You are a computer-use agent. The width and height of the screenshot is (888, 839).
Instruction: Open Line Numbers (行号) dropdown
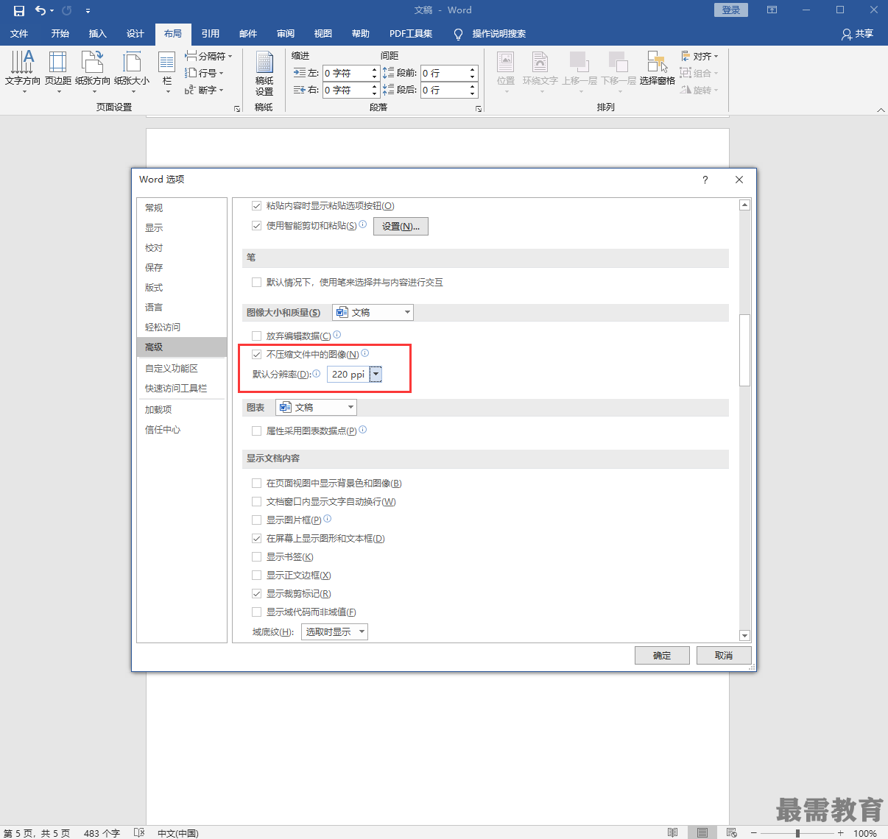tap(204, 73)
